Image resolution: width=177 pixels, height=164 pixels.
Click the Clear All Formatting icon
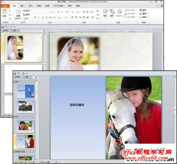[67, 12]
